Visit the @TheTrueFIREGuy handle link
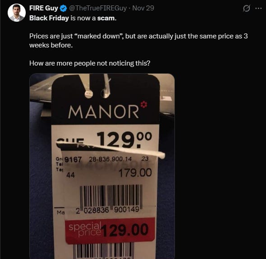 point(98,8)
